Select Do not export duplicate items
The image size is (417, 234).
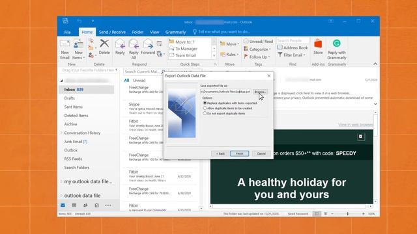(x=205, y=113)
